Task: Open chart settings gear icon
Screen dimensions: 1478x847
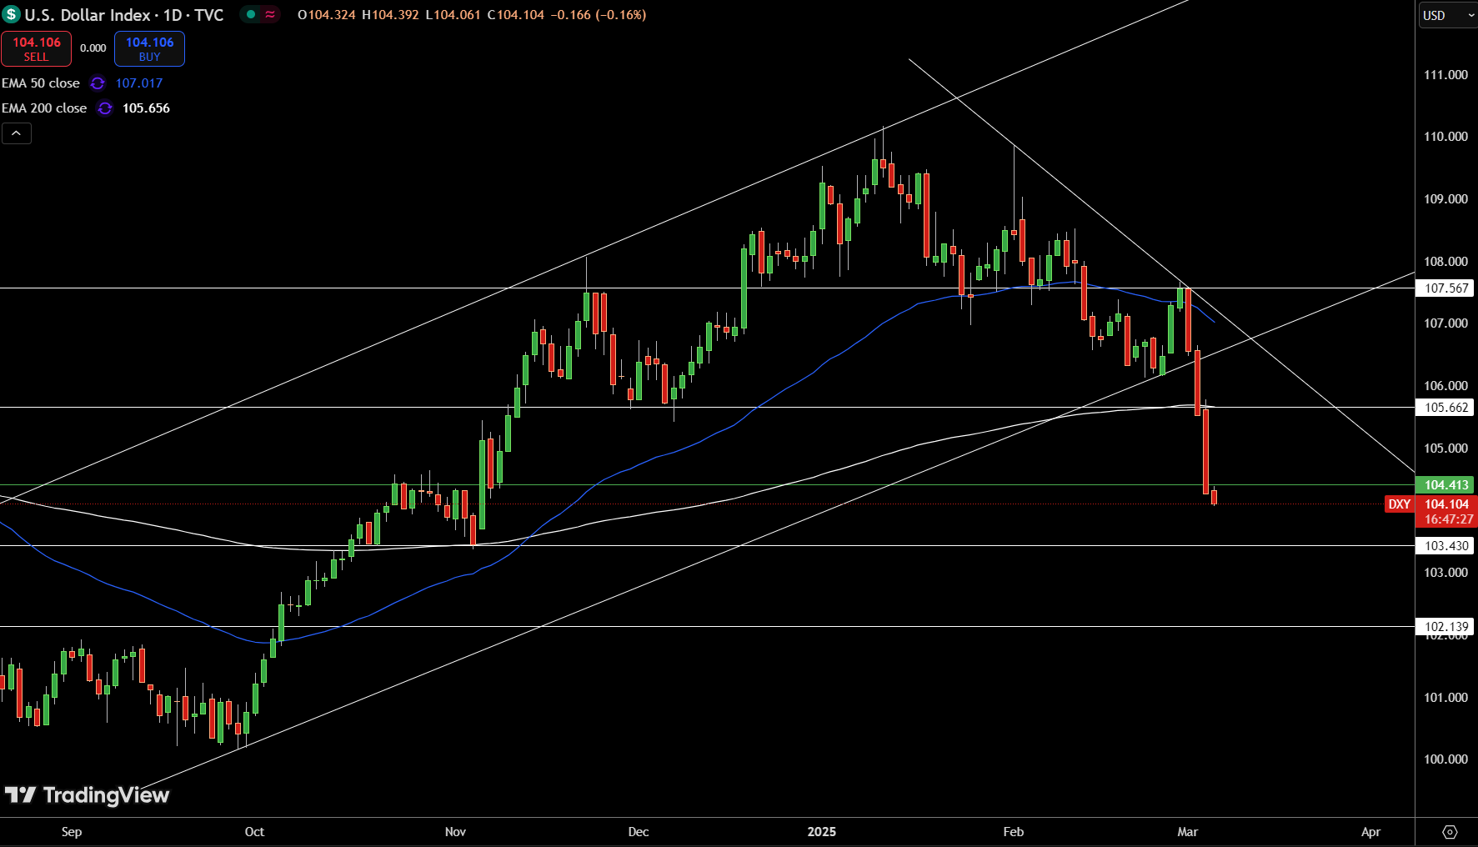Action: 1450,832
